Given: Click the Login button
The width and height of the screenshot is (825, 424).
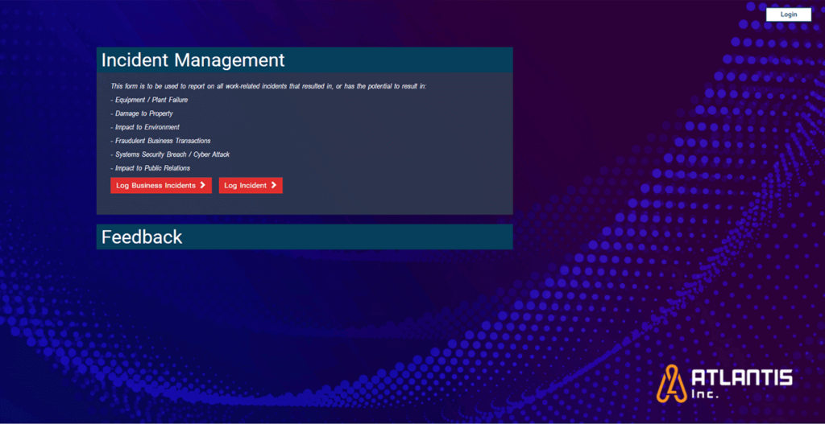Looking at the screenshot, I should [788, 14].
